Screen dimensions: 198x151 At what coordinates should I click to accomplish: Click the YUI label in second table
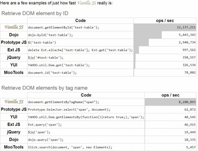point(13,117)
